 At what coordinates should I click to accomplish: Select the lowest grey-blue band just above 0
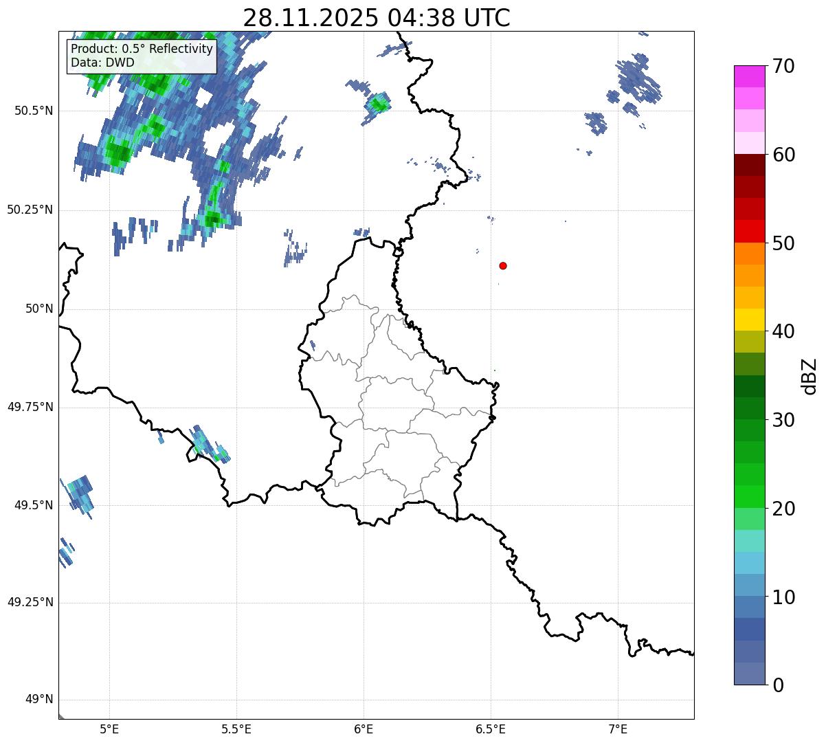pyautogui.click(x=749, y=674)
